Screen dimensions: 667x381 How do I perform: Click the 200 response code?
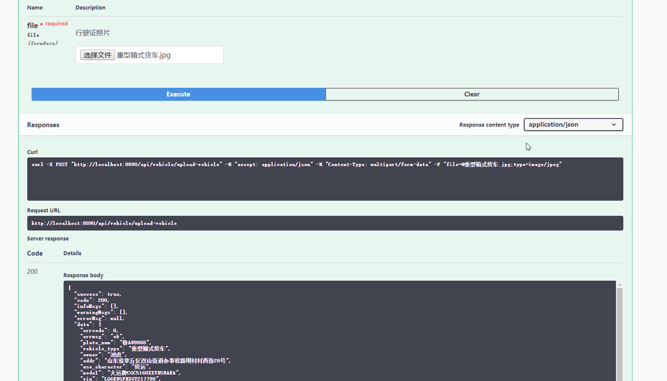[x=32, y=272]
